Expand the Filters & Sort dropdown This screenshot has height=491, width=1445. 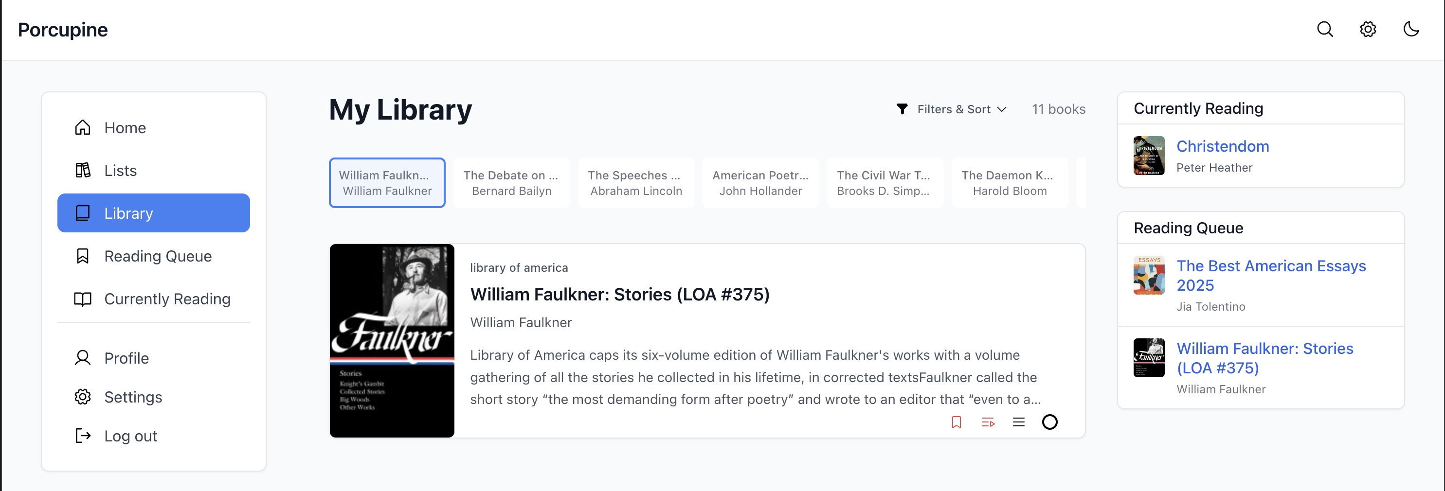click(951, 109)
